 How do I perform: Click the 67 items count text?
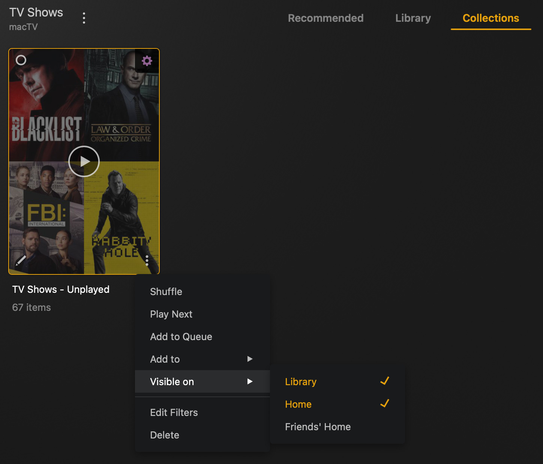tap(31, 307)
